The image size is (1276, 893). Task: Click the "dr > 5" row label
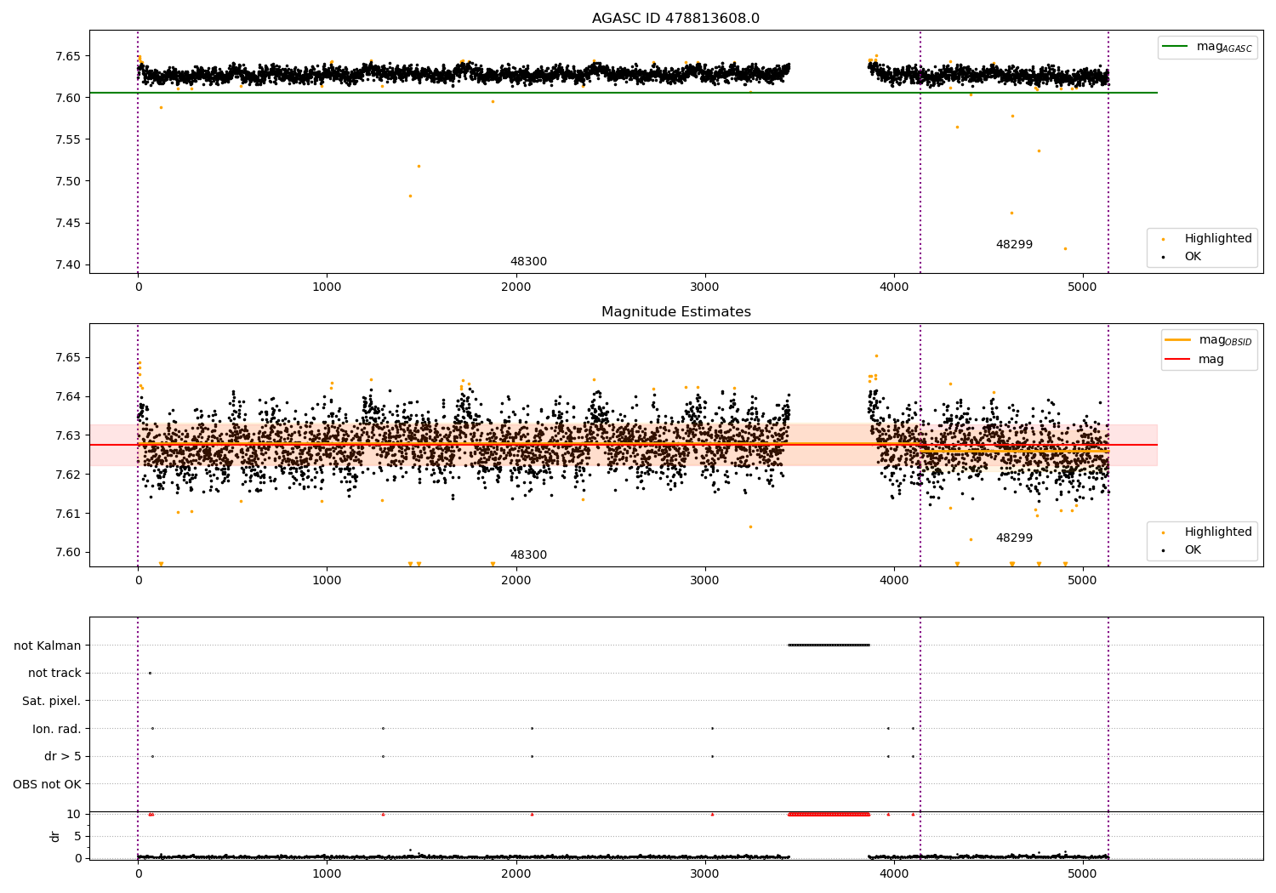click(x=63, y=757)
